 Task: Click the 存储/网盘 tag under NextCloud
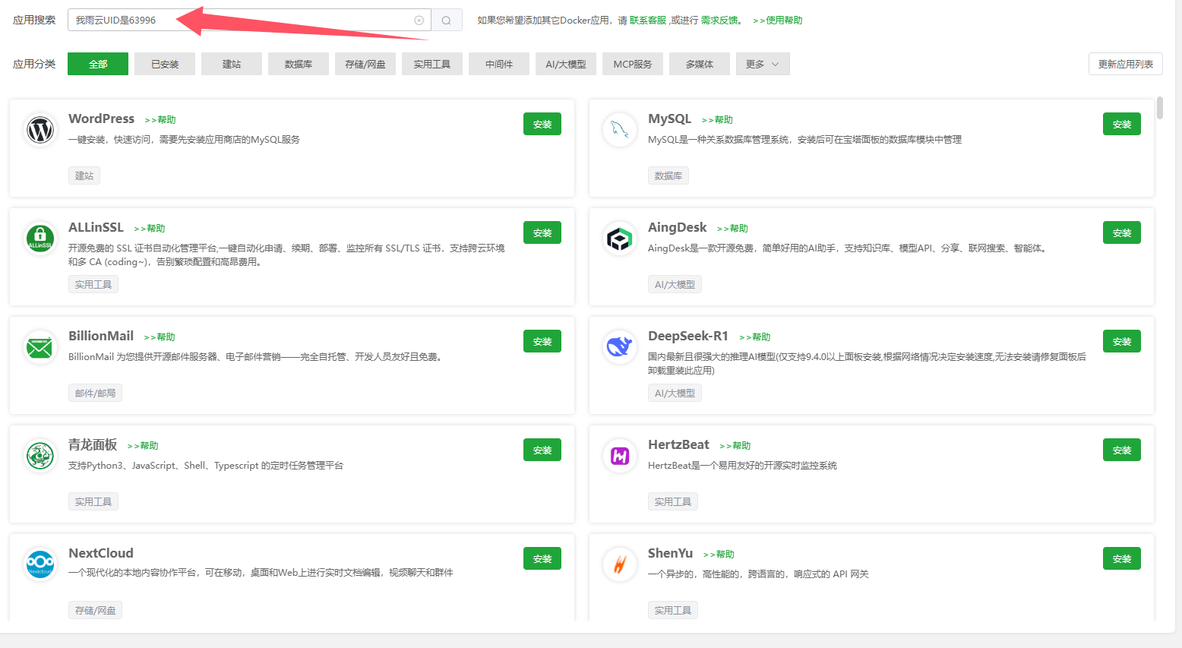pos(96,610)
